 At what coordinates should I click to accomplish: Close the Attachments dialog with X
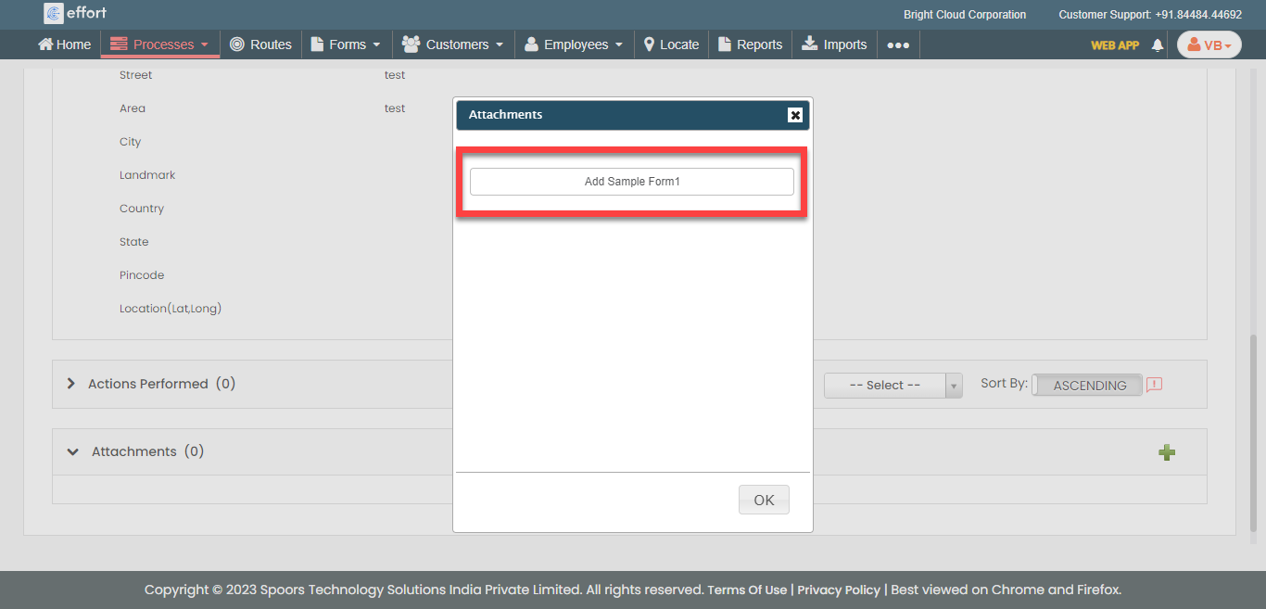pos(794,115)
